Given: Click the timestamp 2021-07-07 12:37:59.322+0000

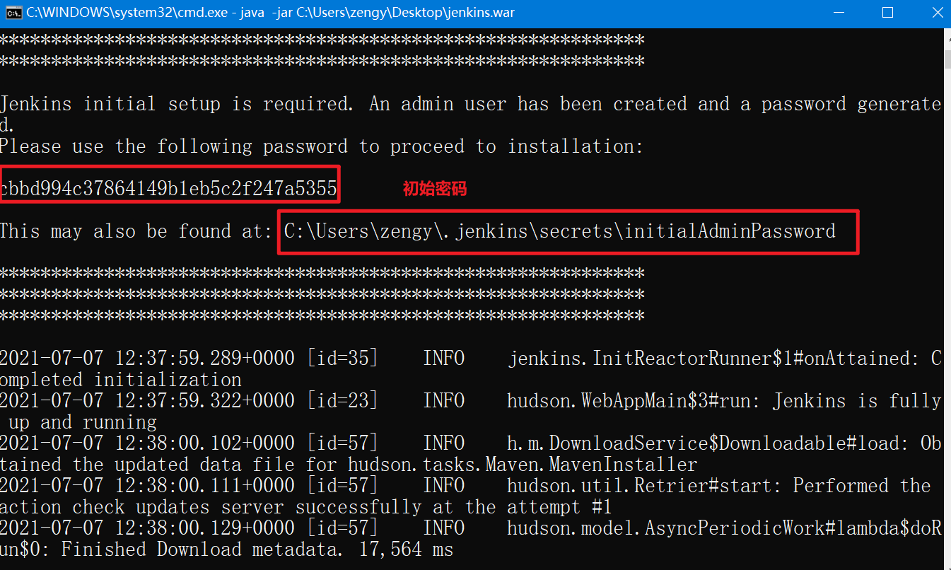Looking at the screenshot, I should click(147, 401).
